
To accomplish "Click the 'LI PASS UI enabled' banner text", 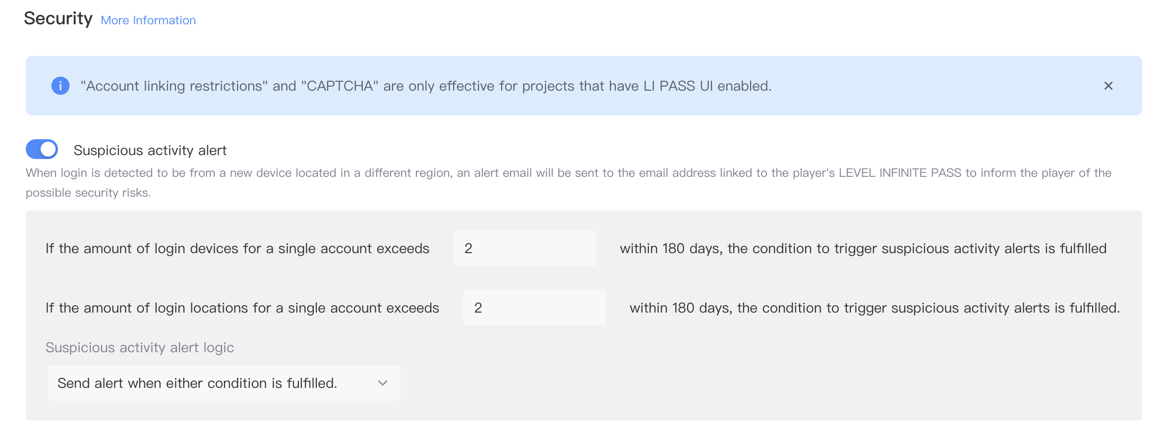I will [707, 86].
